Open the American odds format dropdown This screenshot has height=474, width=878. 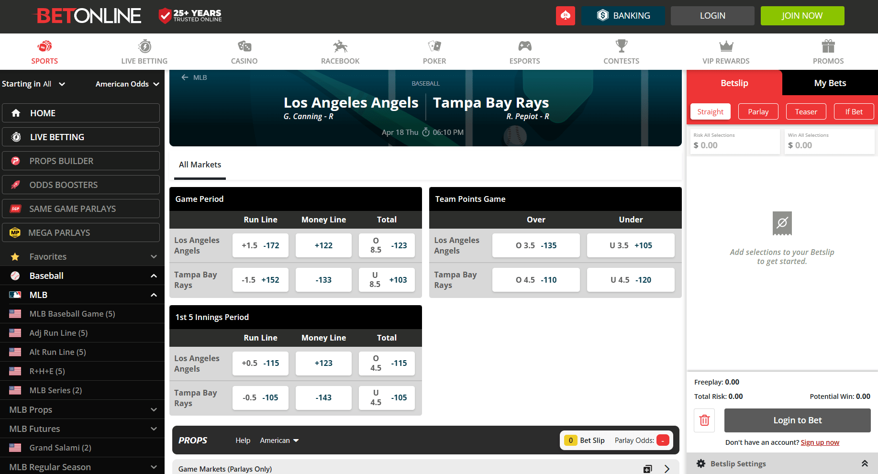(127, 84)
